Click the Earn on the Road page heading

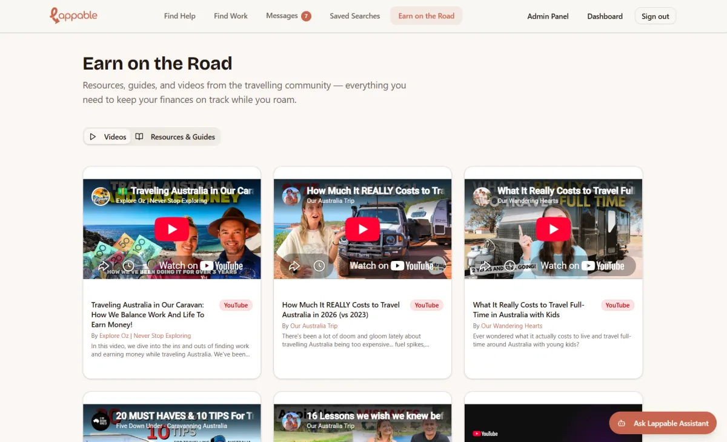(x=158, y=64)
